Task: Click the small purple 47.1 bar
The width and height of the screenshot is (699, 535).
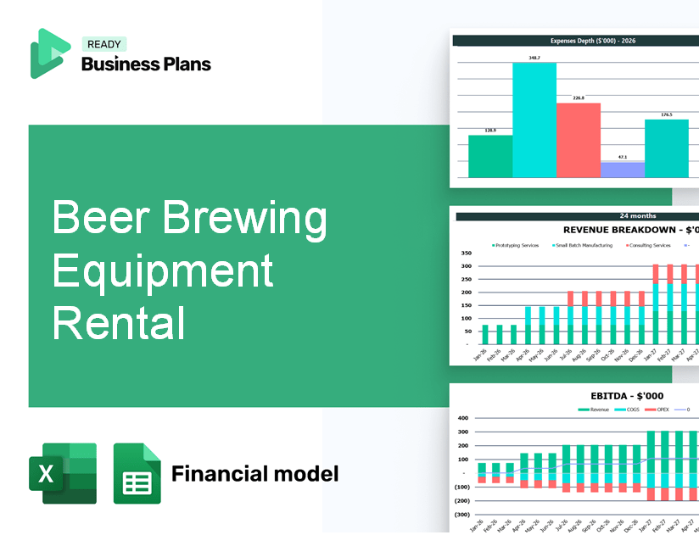Action: pos(623,170)
